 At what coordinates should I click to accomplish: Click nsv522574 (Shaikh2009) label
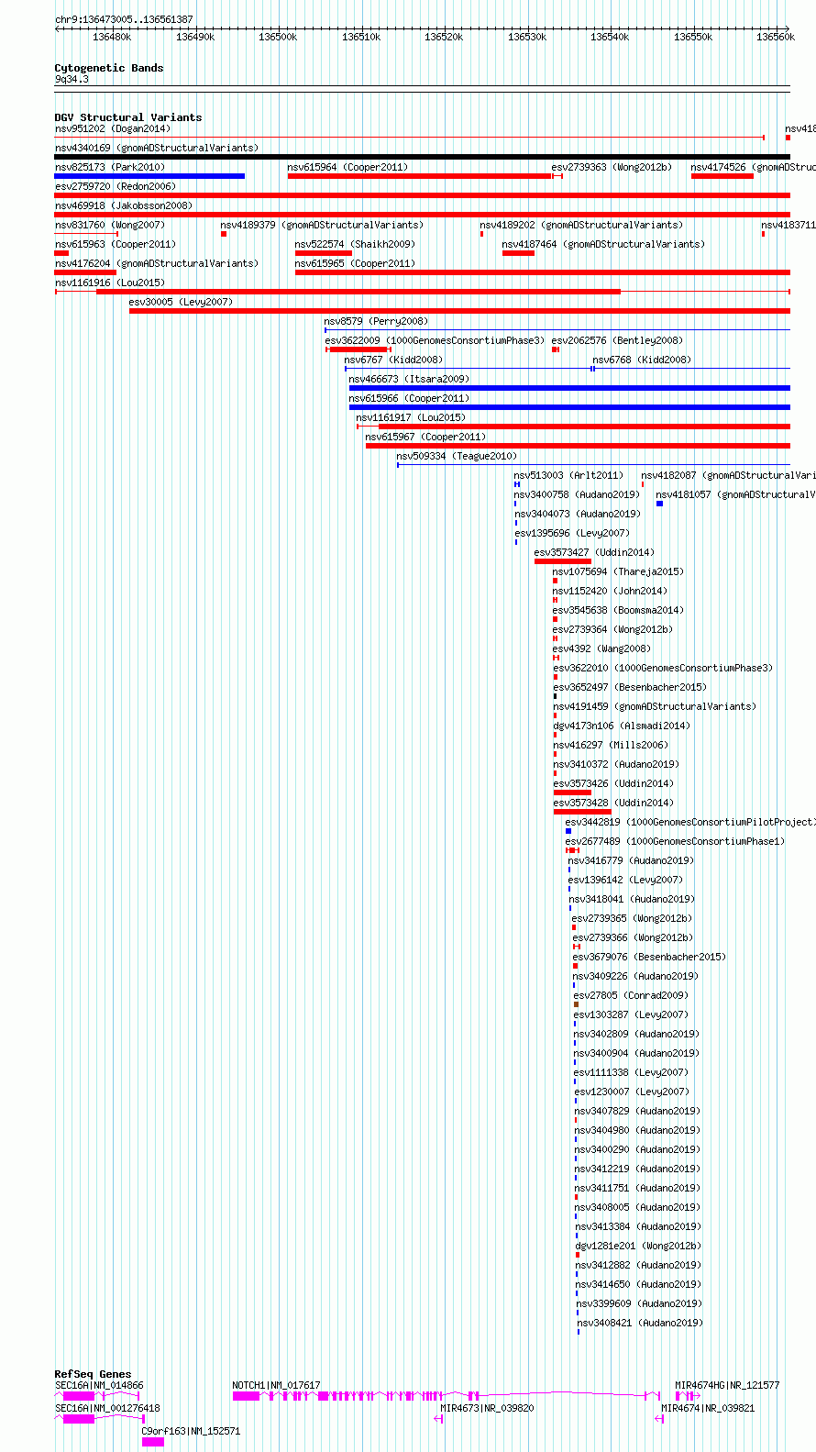355,244
